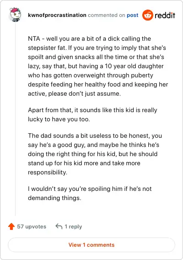Image resolution: width=183 pixels, height=260 pixels.
Task: Click the "57 upvotes" count
Action: tap(32, 227)
